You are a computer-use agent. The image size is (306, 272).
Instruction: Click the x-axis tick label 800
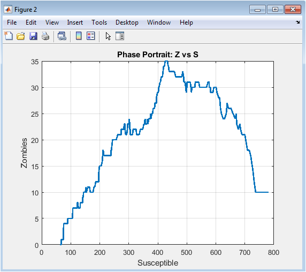coord(273,253)
